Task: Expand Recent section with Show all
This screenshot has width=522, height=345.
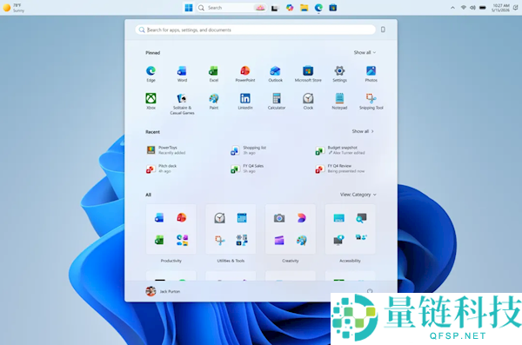Action: pyautogui.click(x=363, y=131)
